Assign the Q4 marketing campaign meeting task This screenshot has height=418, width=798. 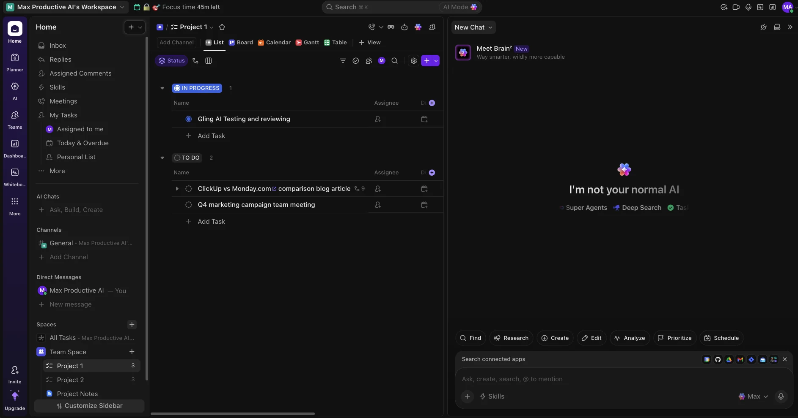click(378, 205)
